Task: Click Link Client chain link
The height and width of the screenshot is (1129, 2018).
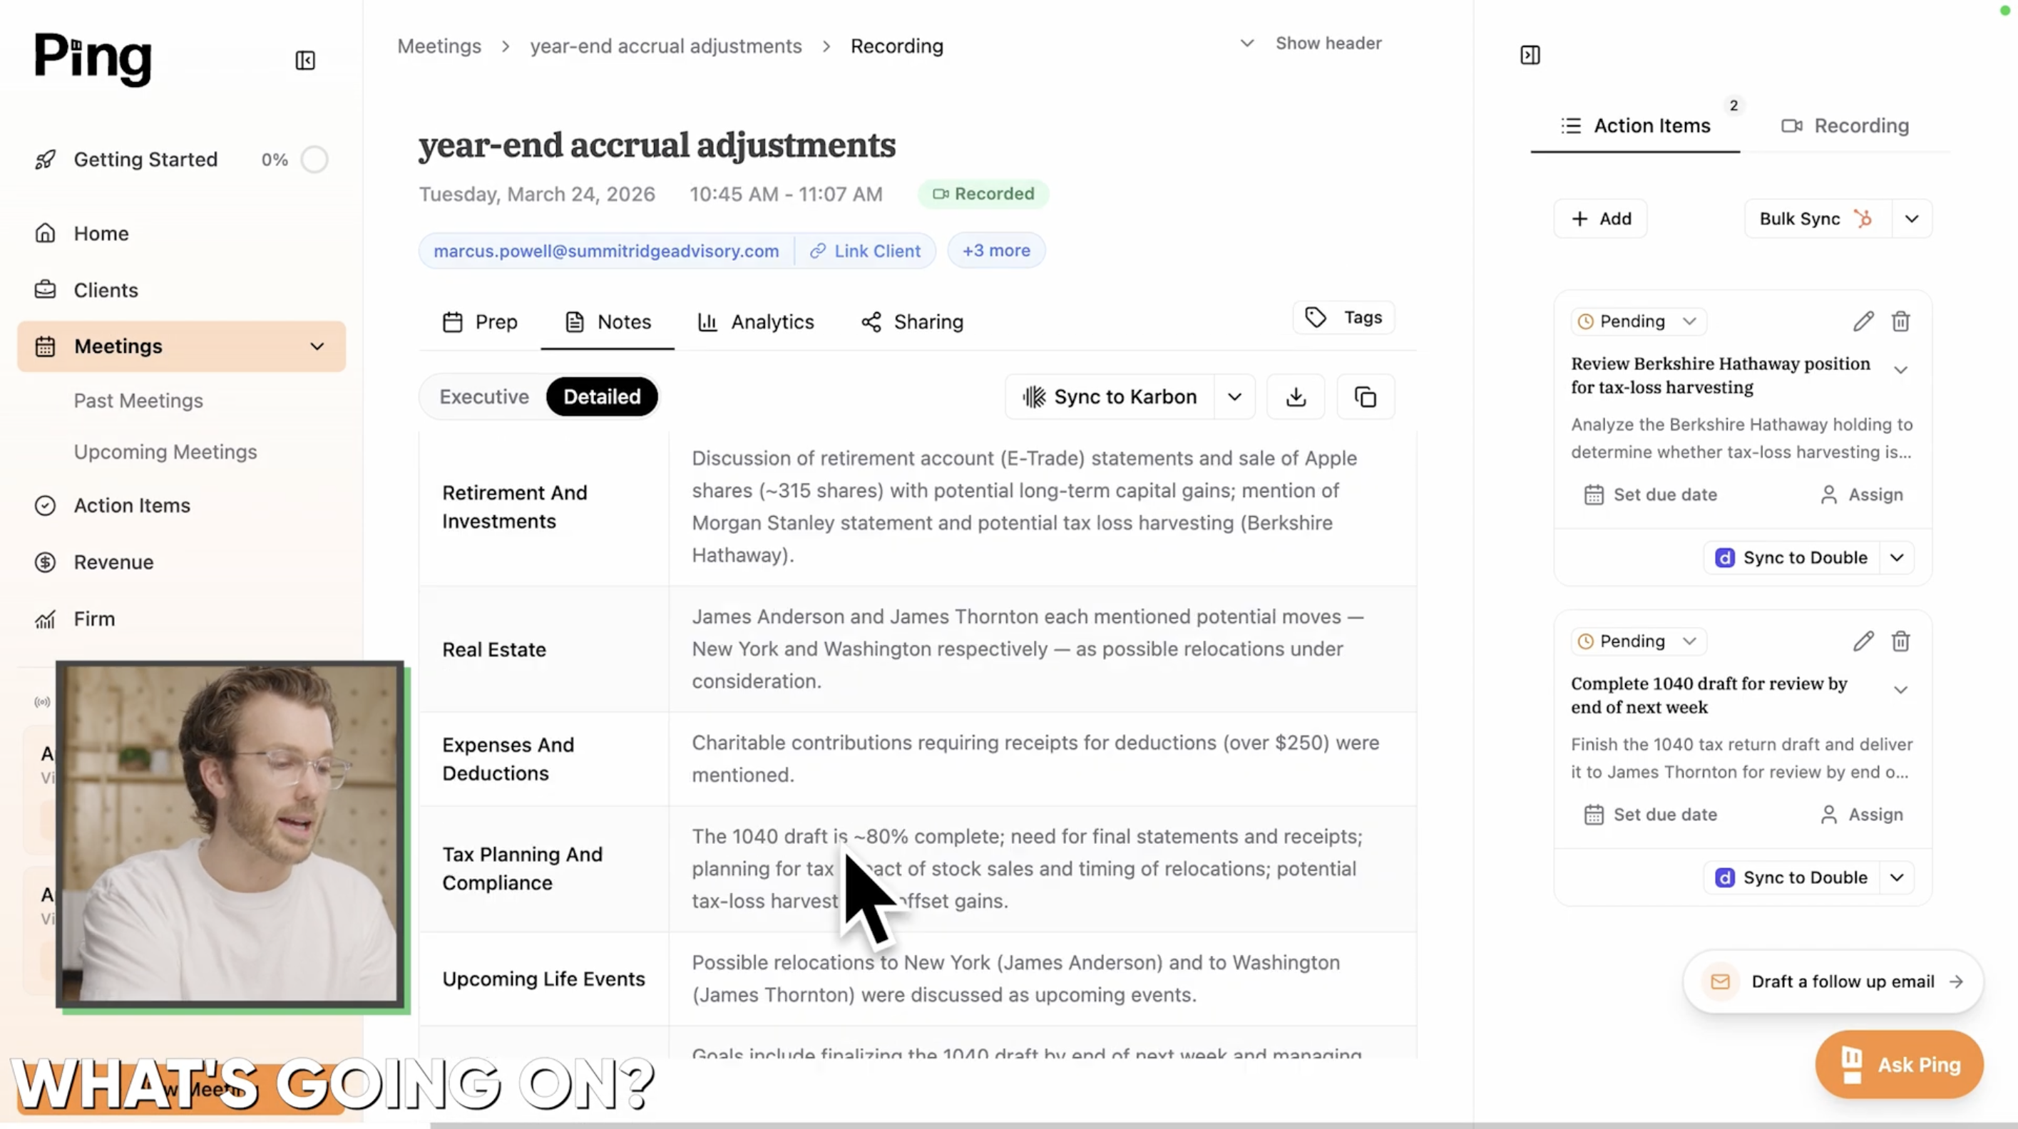Action: pyautogui.click(x=865, y=251)
